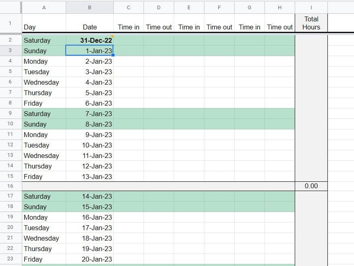Select column F header
This screenshot has height=266, width=354.
point(219,7)
